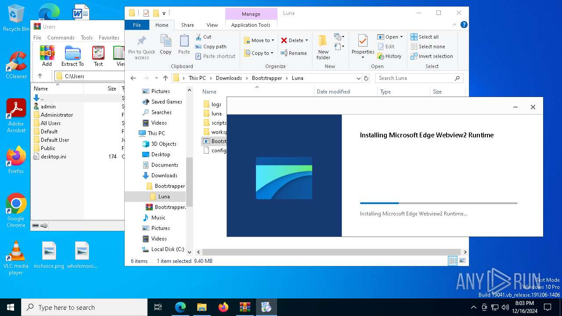Click Invert selection in ribbon
Image resolution: width=562 pixels, height=316 pixels.
tap(432, 56)
